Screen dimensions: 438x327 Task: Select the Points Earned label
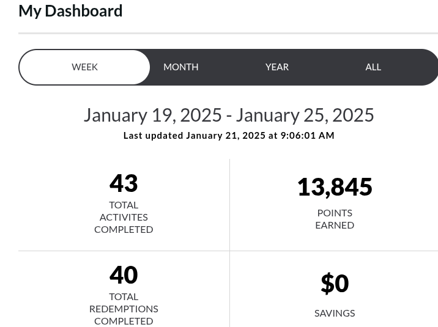click(x=335, y=219)
